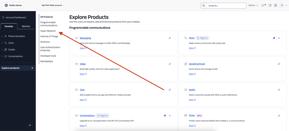
Task: Click the Jump to search field
Action: [226, 6]
